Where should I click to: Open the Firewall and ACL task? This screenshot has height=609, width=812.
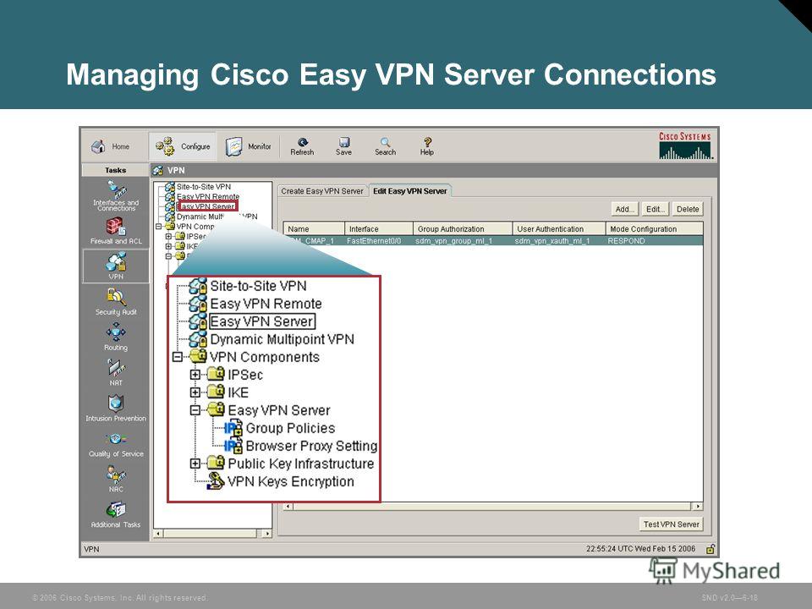(x=116, y=231)
